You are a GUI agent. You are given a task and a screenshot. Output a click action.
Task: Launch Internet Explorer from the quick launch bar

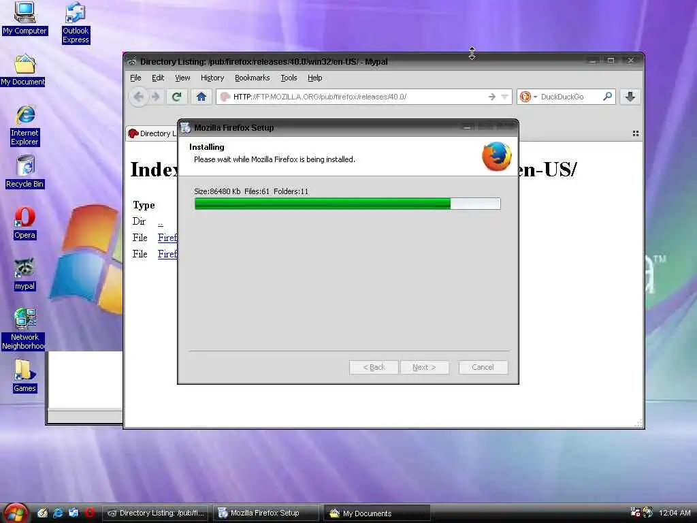tap(58, 513)
